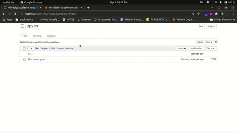Click the 72 B file size
This screenshot has height=133, width=237.
pyautogui.click(x=214, y=59)
